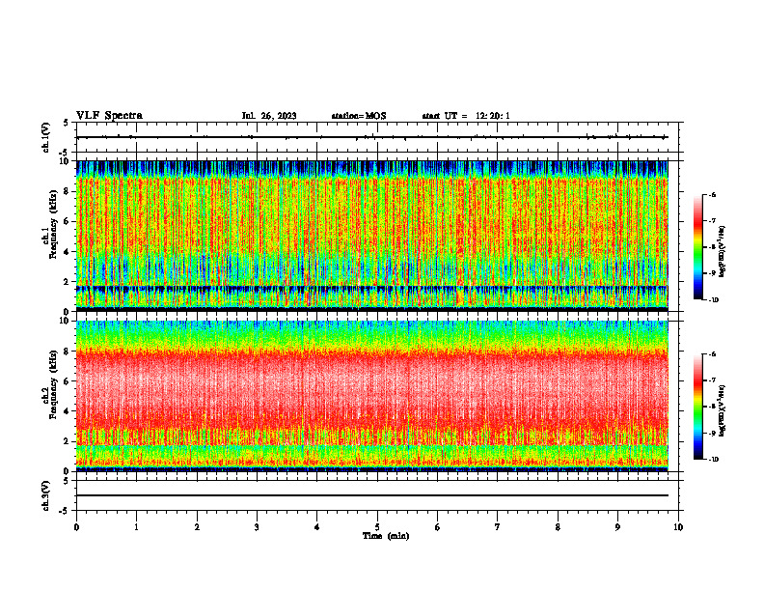Viewport: 764px width, 591px height.
Task: Click the ch.1 spectrogram plot area
Action: click(x=372, y=236)
